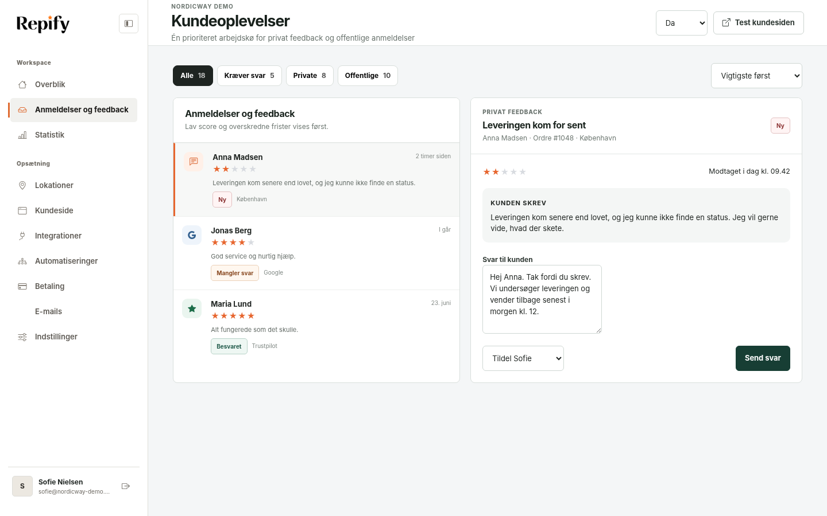
Task: Click the Send svar button
Action: pyautogui.click(x=763, y=358)
